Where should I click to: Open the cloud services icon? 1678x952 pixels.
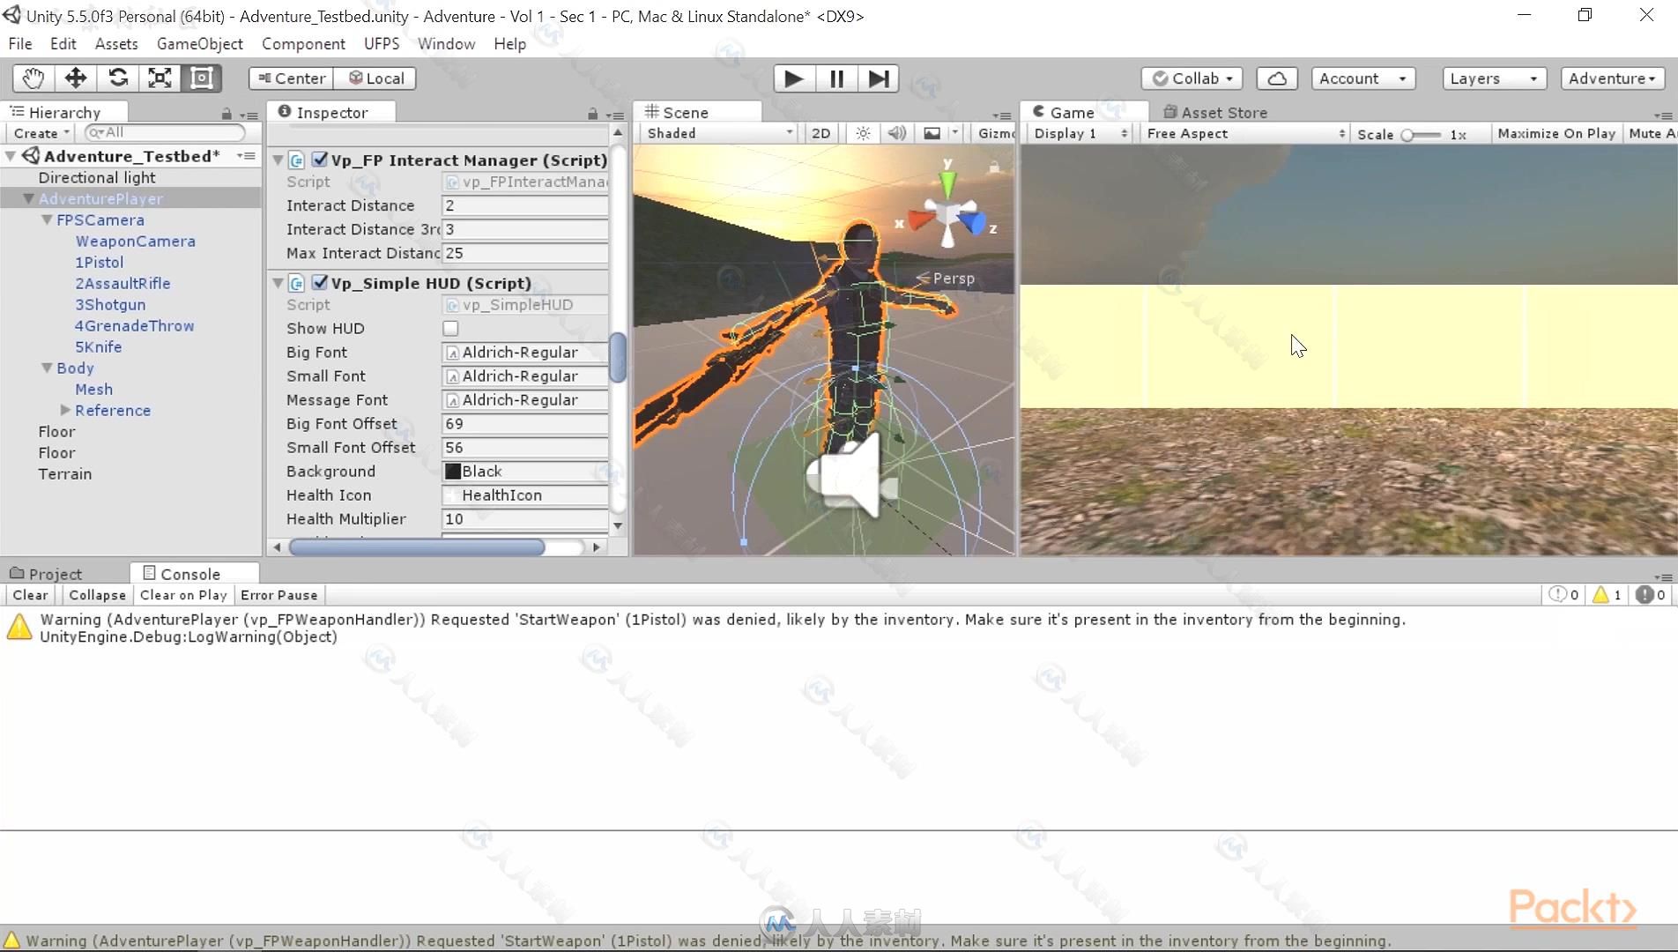[1277, 78]
